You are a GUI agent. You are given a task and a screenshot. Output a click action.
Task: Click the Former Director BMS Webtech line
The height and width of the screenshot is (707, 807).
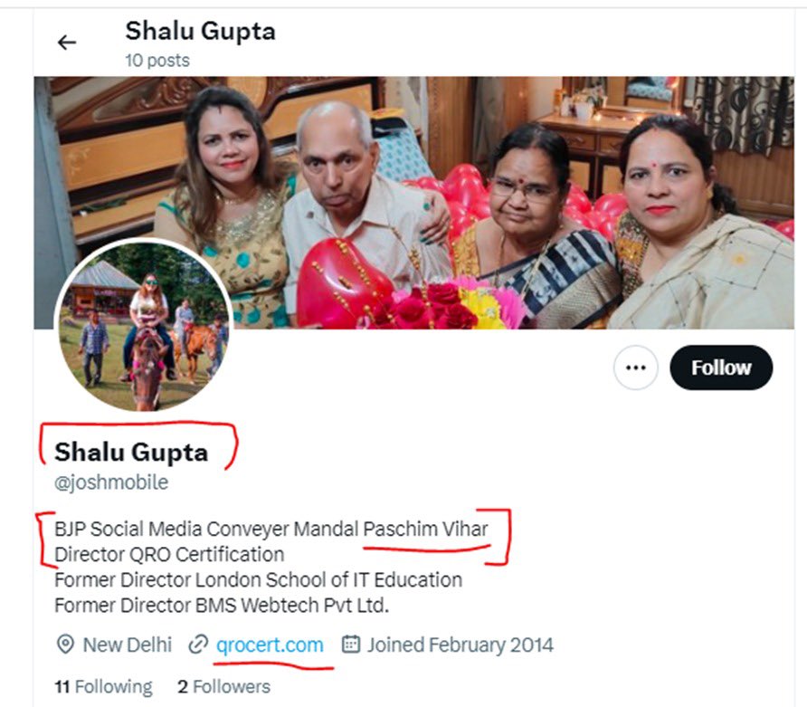pos(222,605)
